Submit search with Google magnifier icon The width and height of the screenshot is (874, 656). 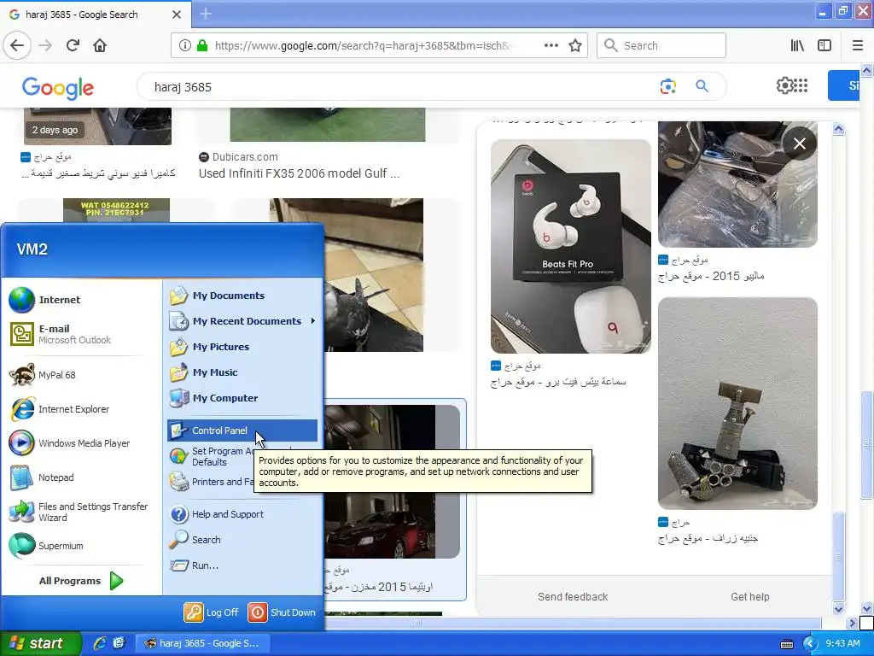click(702, 86)
